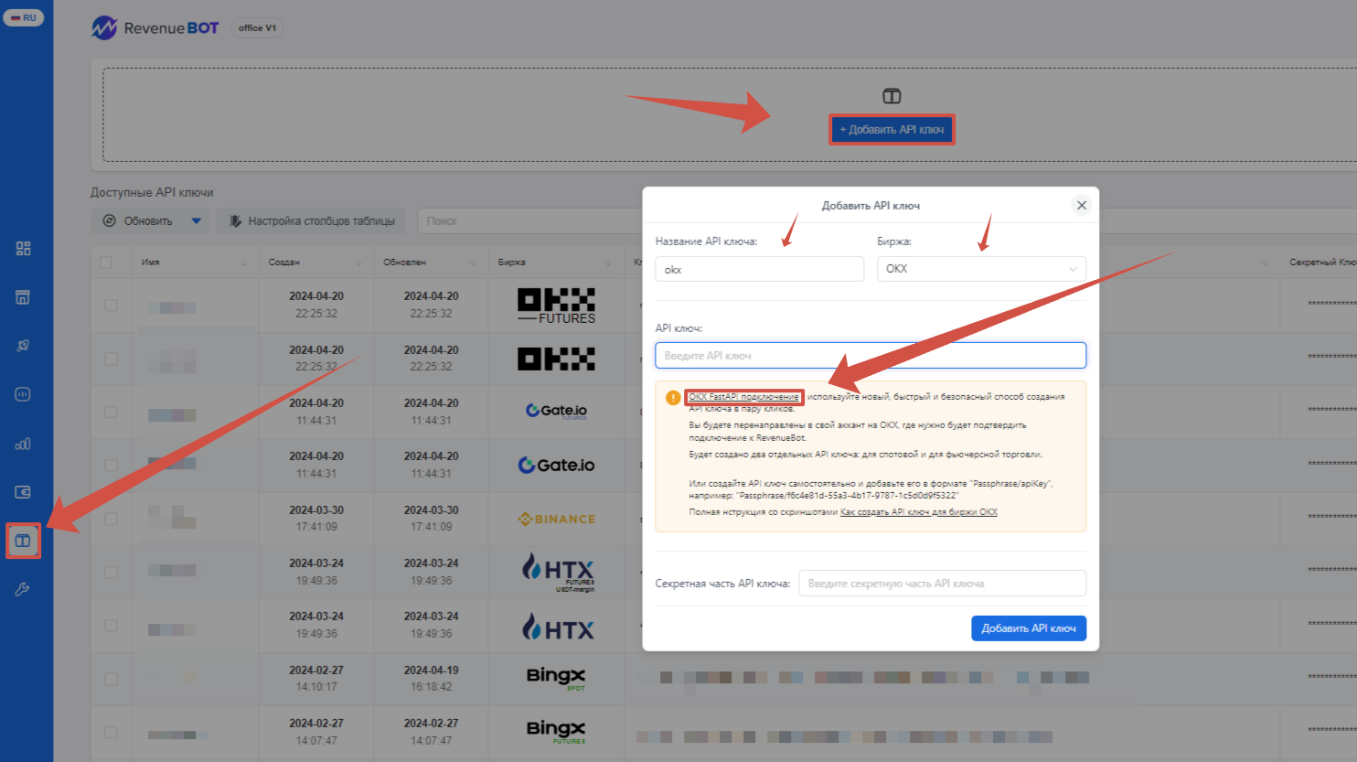Click the Доступные API ключи heading
Image resolution: width=1357 pixels, height=762 pixels.
[152, 193]
